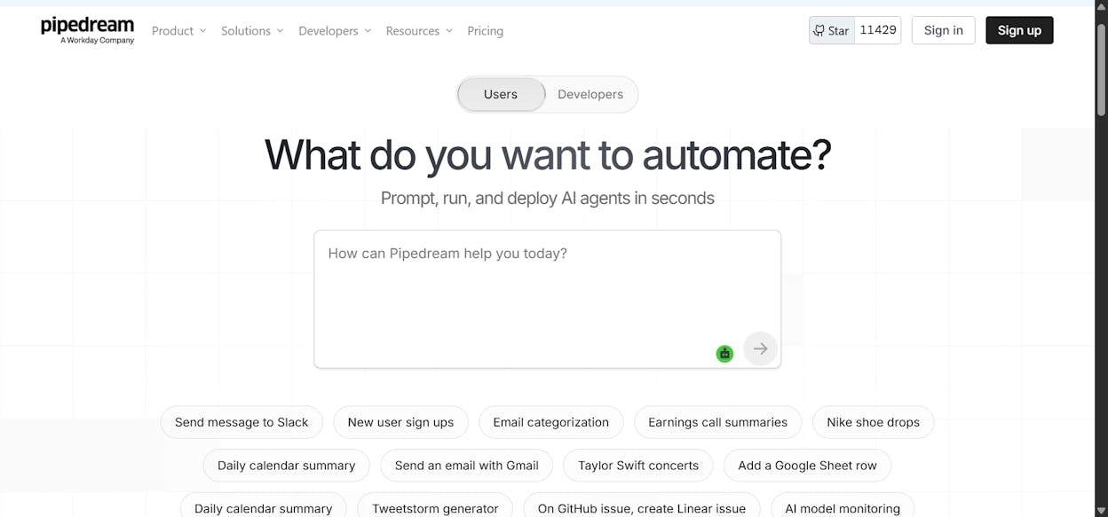Go to the Pricing page
The height and width of the screenshot is (517, 1108).
click(485, 31)
